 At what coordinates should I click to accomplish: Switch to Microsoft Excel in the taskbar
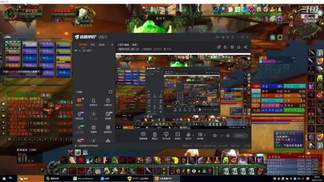coord(85,178)
